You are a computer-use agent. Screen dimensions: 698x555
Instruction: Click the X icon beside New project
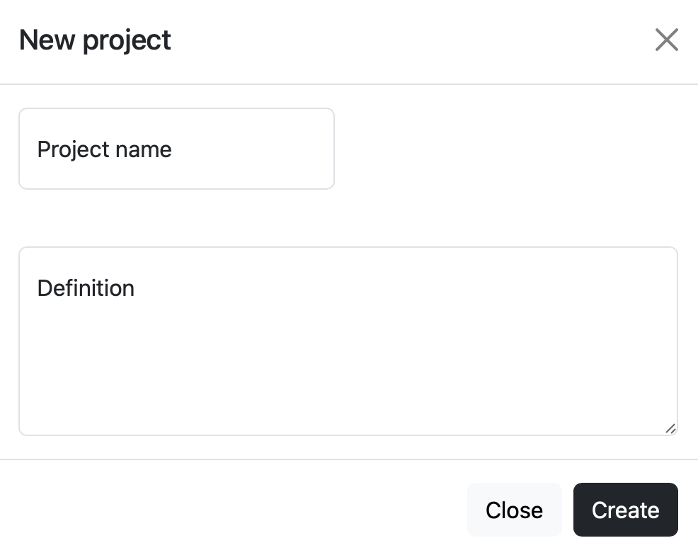(666, 40)
